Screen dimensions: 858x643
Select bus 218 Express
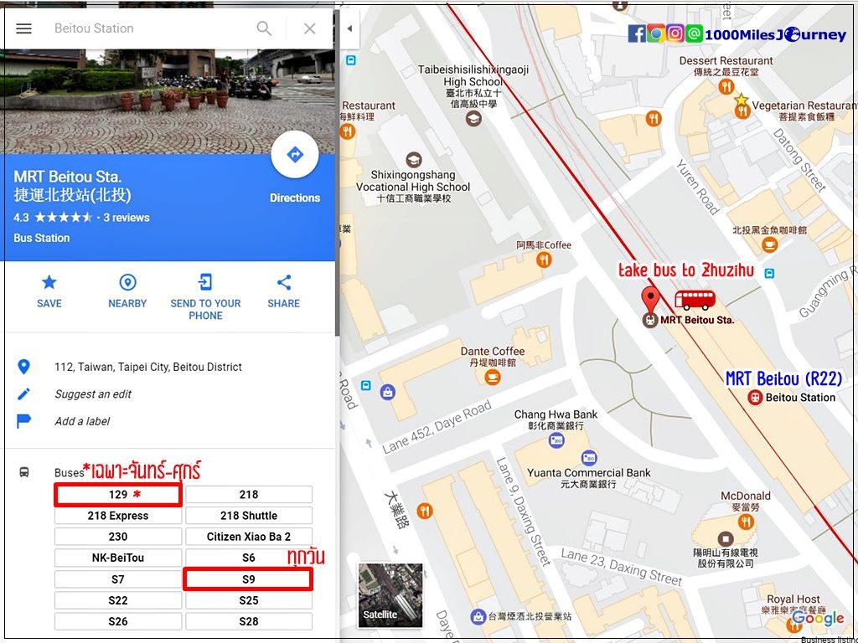click(117, 516)
